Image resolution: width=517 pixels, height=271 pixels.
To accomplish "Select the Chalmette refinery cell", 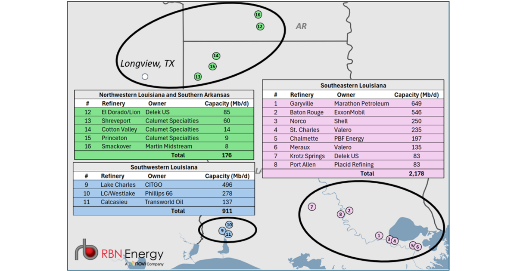I will 304,139.
